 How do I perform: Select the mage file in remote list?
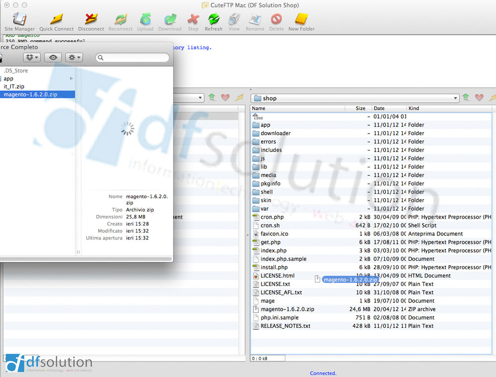(x=372, y=301)
